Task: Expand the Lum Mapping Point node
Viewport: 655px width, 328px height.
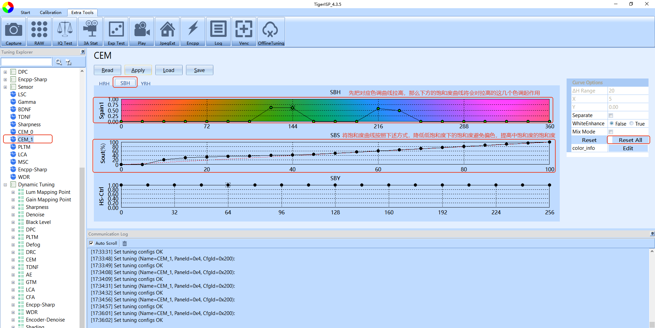Action: (x=13, y=192)
